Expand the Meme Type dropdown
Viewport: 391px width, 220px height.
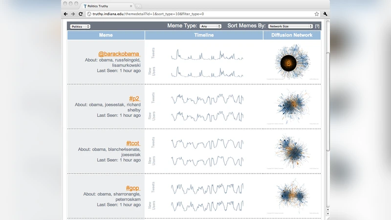[x=211, y=26]
